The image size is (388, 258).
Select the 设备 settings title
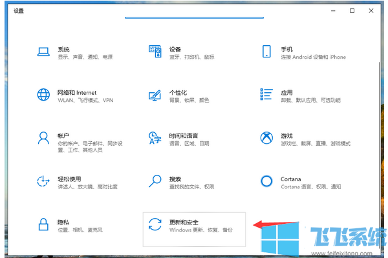point(175,50)
